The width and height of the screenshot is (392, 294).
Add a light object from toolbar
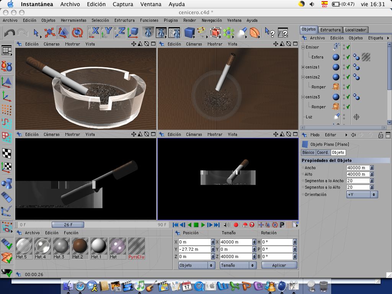click(242, 33)
